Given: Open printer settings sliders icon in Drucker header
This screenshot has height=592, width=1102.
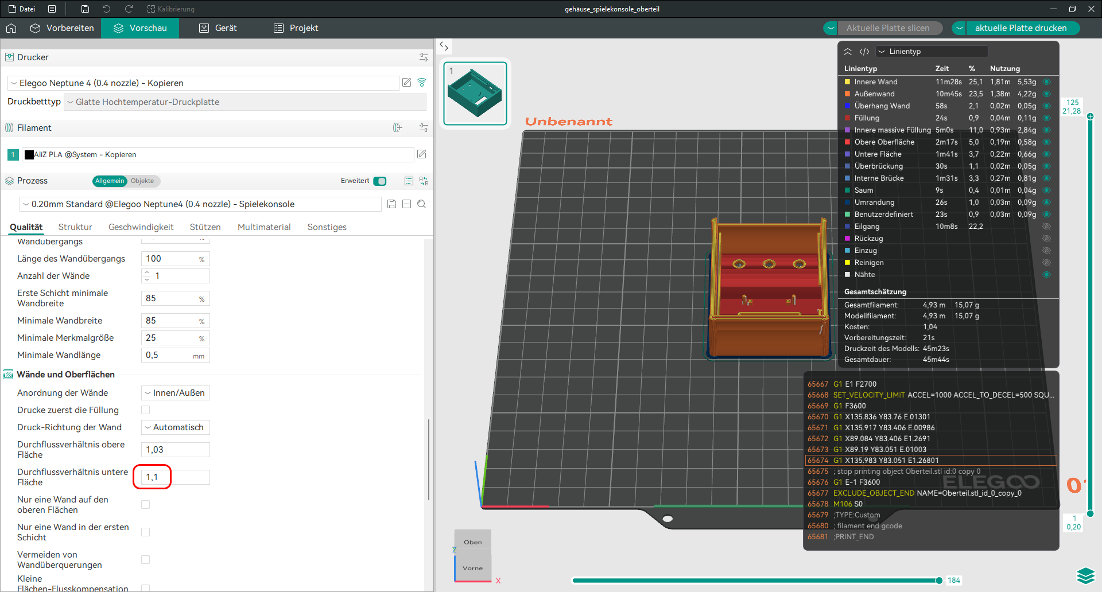Looking at the screenshot, I should pos(424,57).
